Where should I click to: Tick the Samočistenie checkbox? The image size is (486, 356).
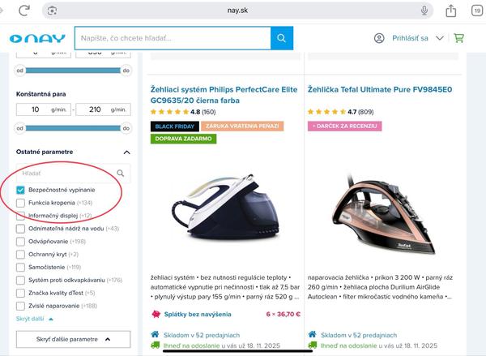(20, 268)
